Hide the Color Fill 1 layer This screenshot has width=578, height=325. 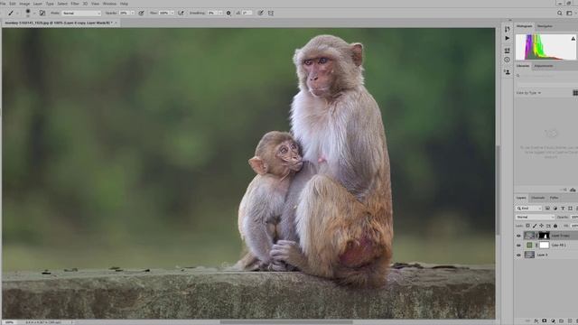[x=518, y=245]
